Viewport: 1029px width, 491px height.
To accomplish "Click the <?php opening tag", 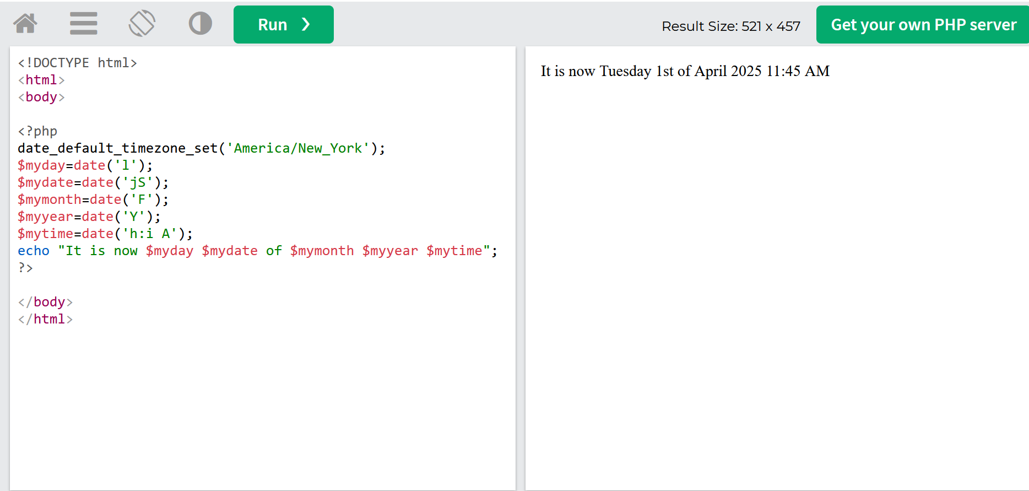I will pos(37,131).
